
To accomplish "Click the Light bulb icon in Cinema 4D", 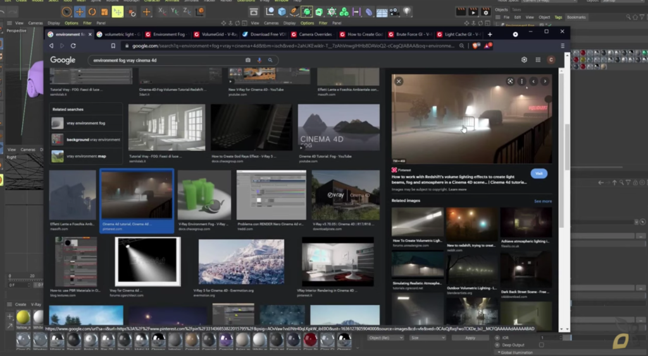I will pos(407,12).
